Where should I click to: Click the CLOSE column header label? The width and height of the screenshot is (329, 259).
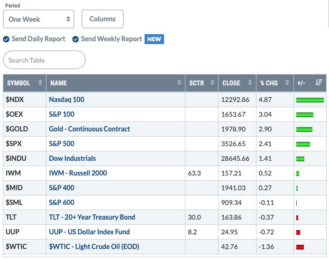click(x=231, y=83)
